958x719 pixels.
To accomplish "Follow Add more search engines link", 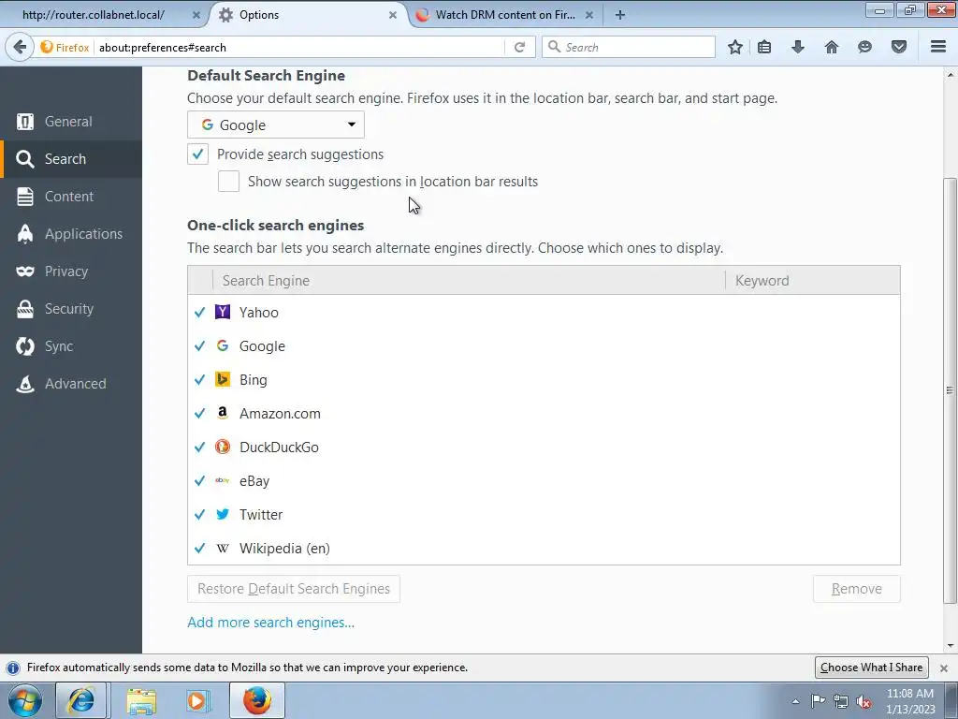I will 270,623.
